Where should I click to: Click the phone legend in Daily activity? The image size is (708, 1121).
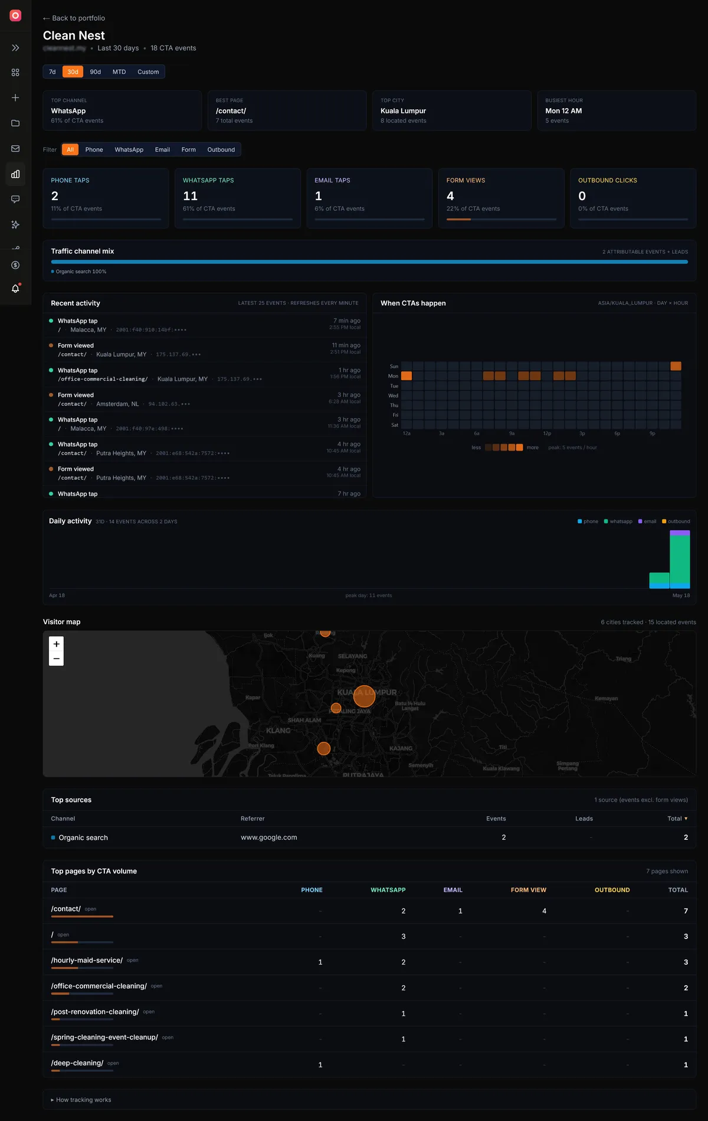click(588, 522)
